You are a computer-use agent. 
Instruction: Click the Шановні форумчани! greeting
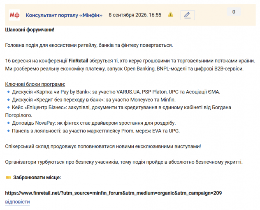pos(30,30)
